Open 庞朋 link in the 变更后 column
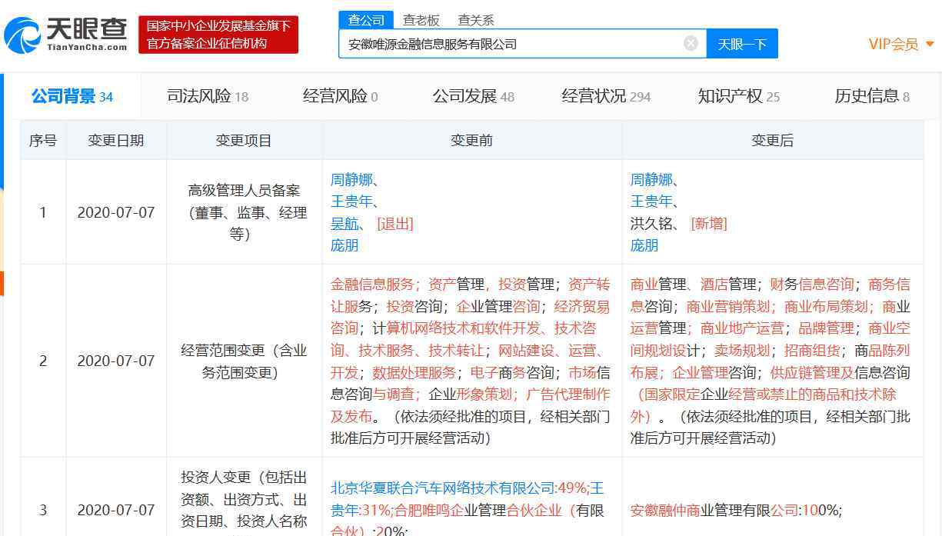Screen dimensions: 942x536 644,245
